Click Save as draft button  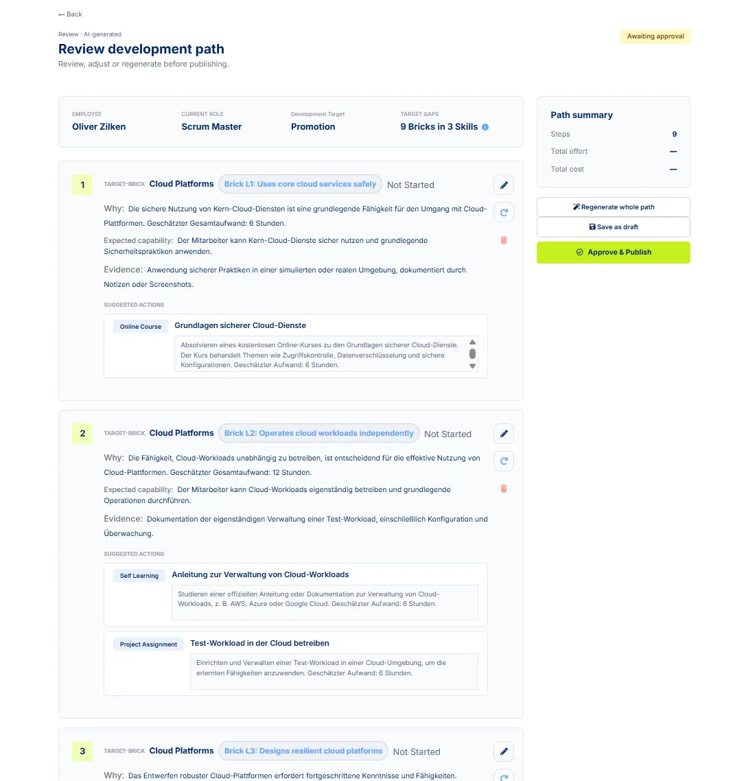click(614, 226)
